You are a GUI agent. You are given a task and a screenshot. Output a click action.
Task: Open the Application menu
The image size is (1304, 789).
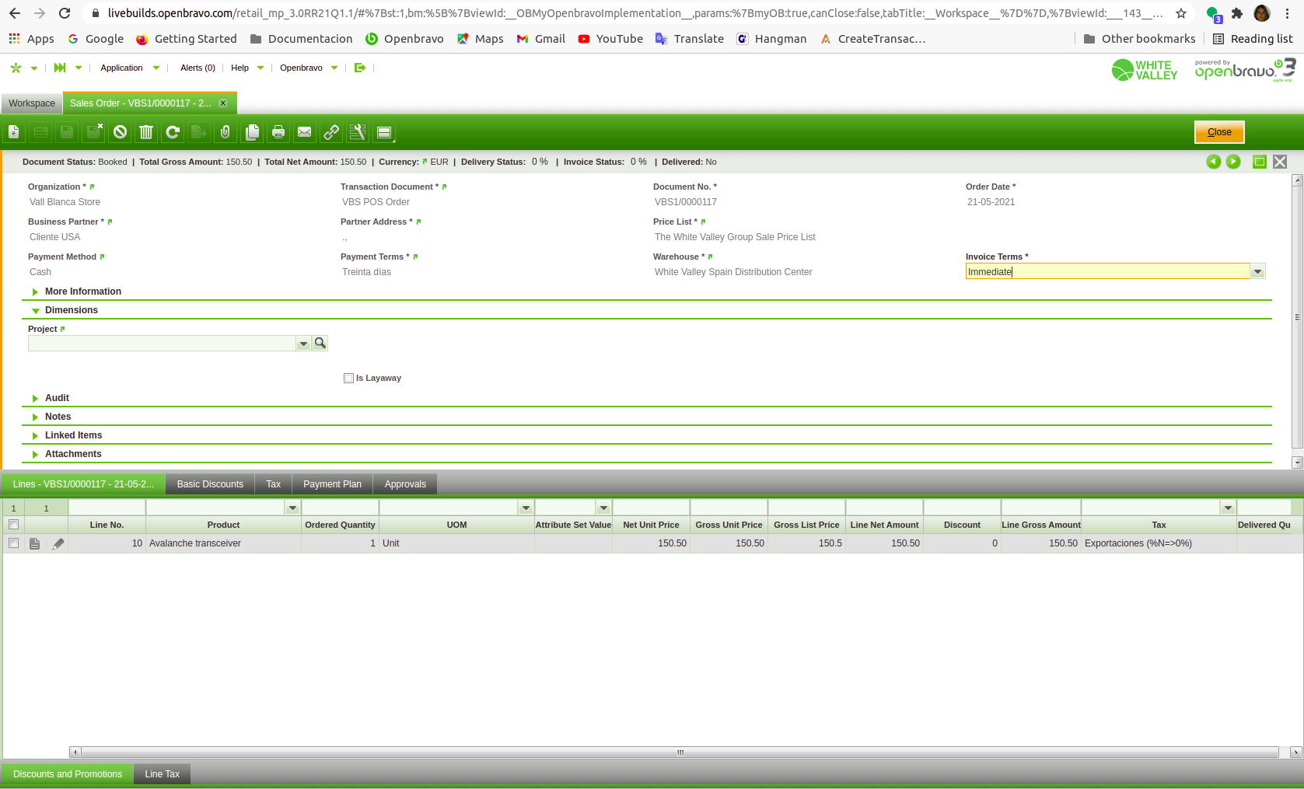click(x=130, y=68)
